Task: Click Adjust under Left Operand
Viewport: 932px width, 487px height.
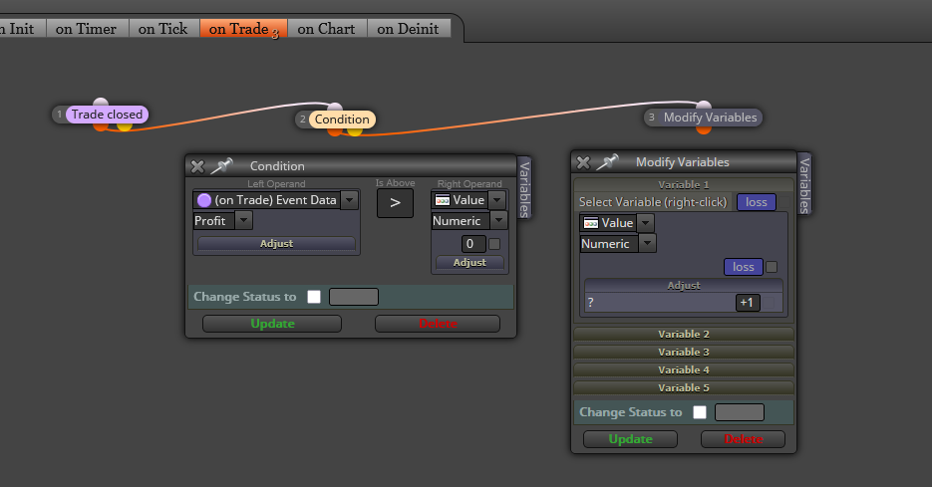Action: coord(276,243)
